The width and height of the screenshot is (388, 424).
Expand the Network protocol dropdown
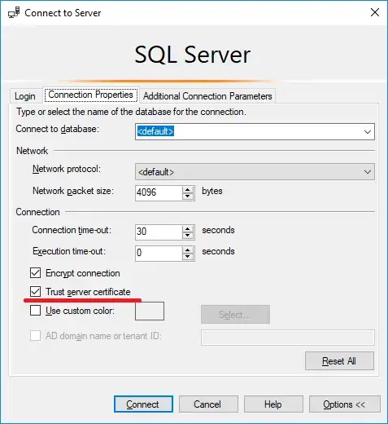255,172
